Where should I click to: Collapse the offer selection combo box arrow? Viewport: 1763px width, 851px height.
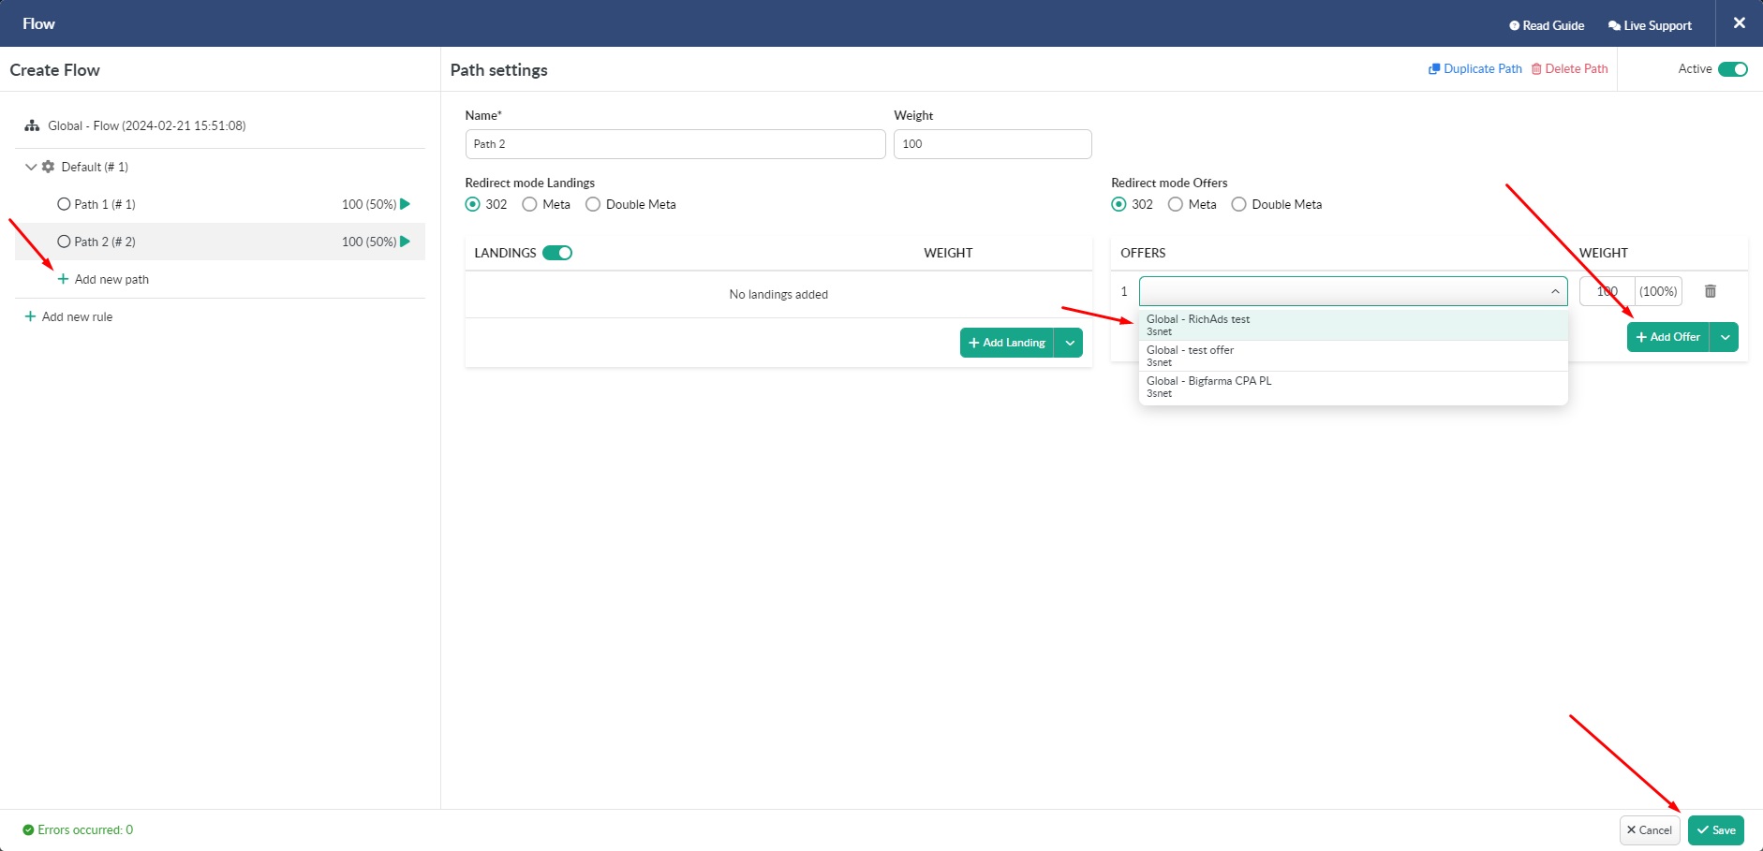click(1555, 291)
